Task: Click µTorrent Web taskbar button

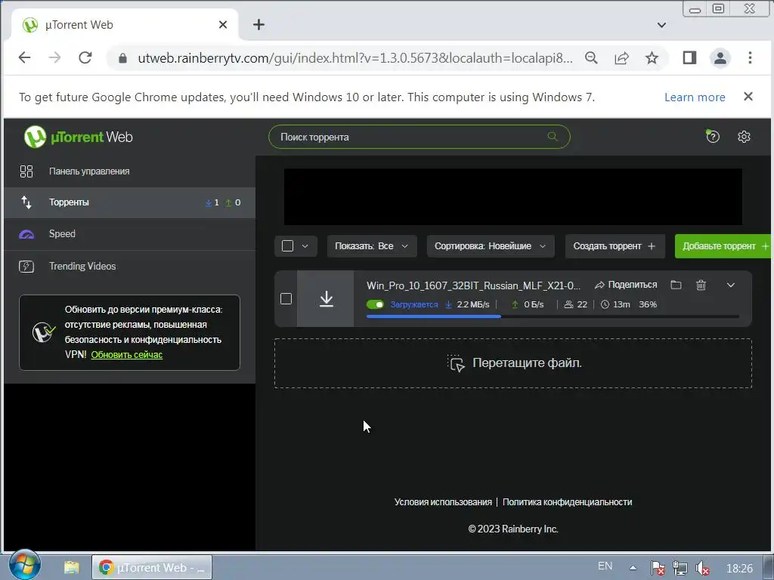Action: tap(151, 567)
